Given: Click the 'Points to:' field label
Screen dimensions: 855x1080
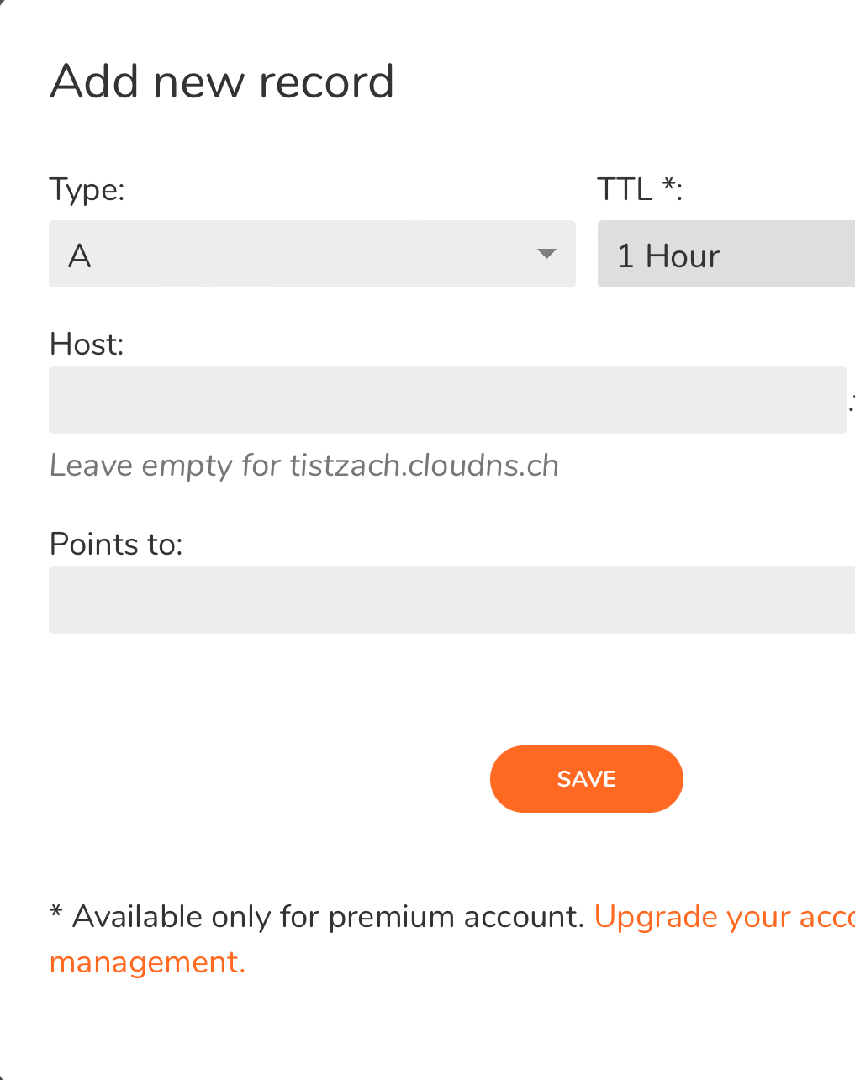Looking at the screenshot, I should (x=116, y=544).
